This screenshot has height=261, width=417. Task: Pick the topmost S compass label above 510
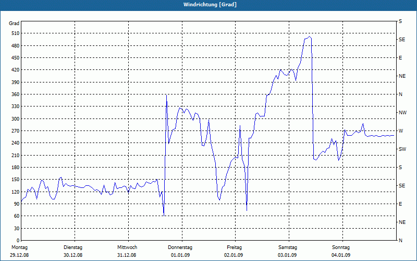pos(400,21)
